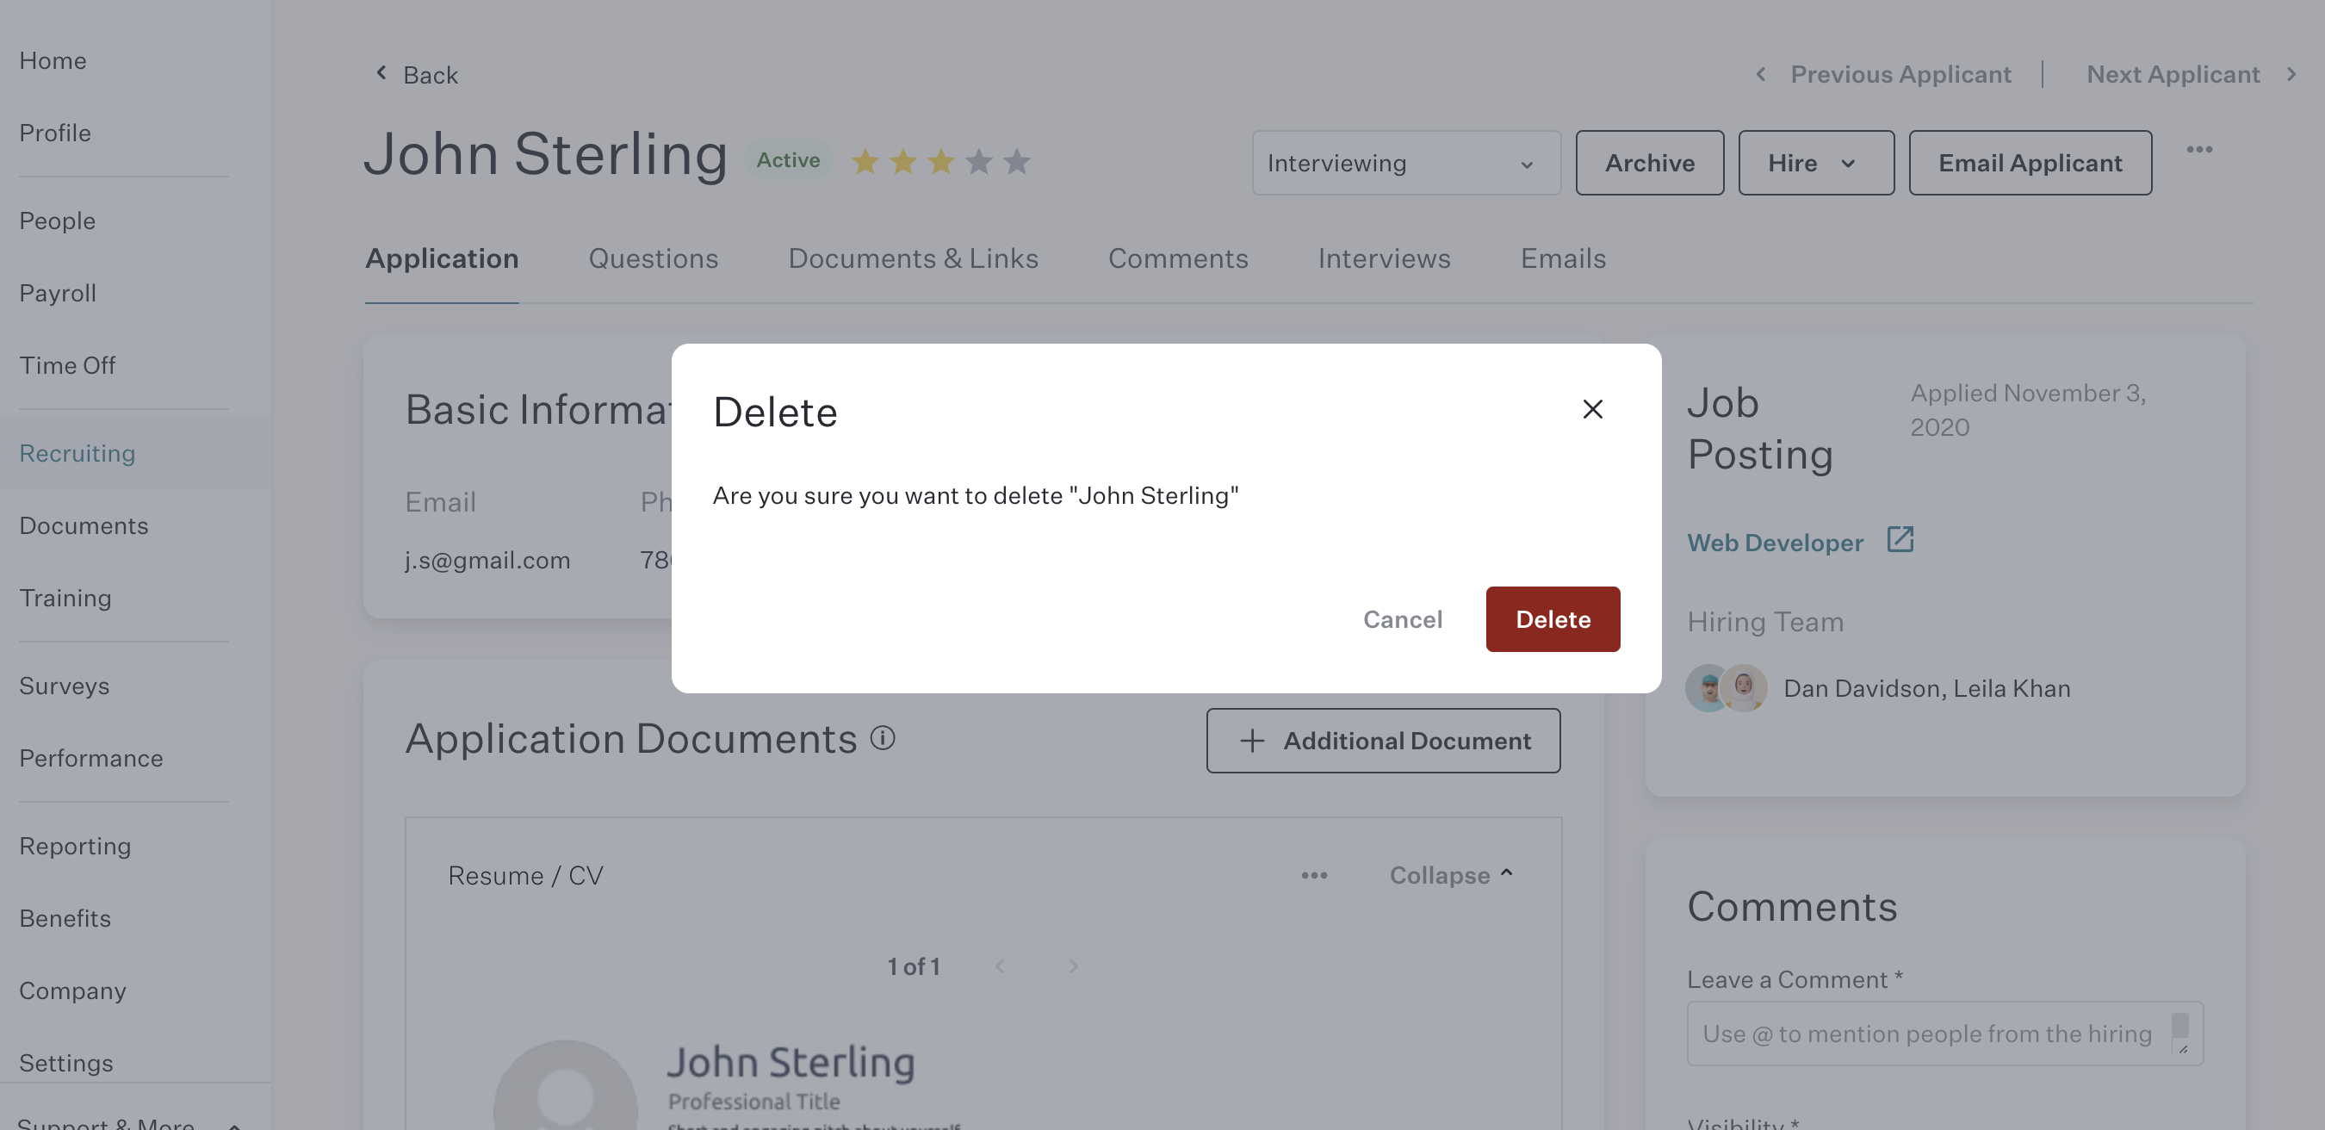Open the Resume / CV three-dot options menu
Viewport: 2325px width, 1130px height.
(1314, 875)
